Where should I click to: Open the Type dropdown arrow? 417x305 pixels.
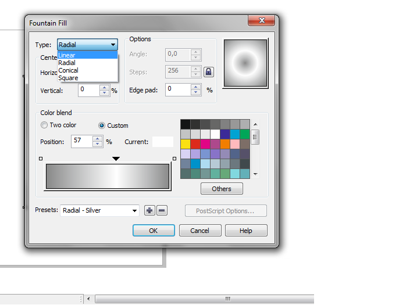point(112,45)
